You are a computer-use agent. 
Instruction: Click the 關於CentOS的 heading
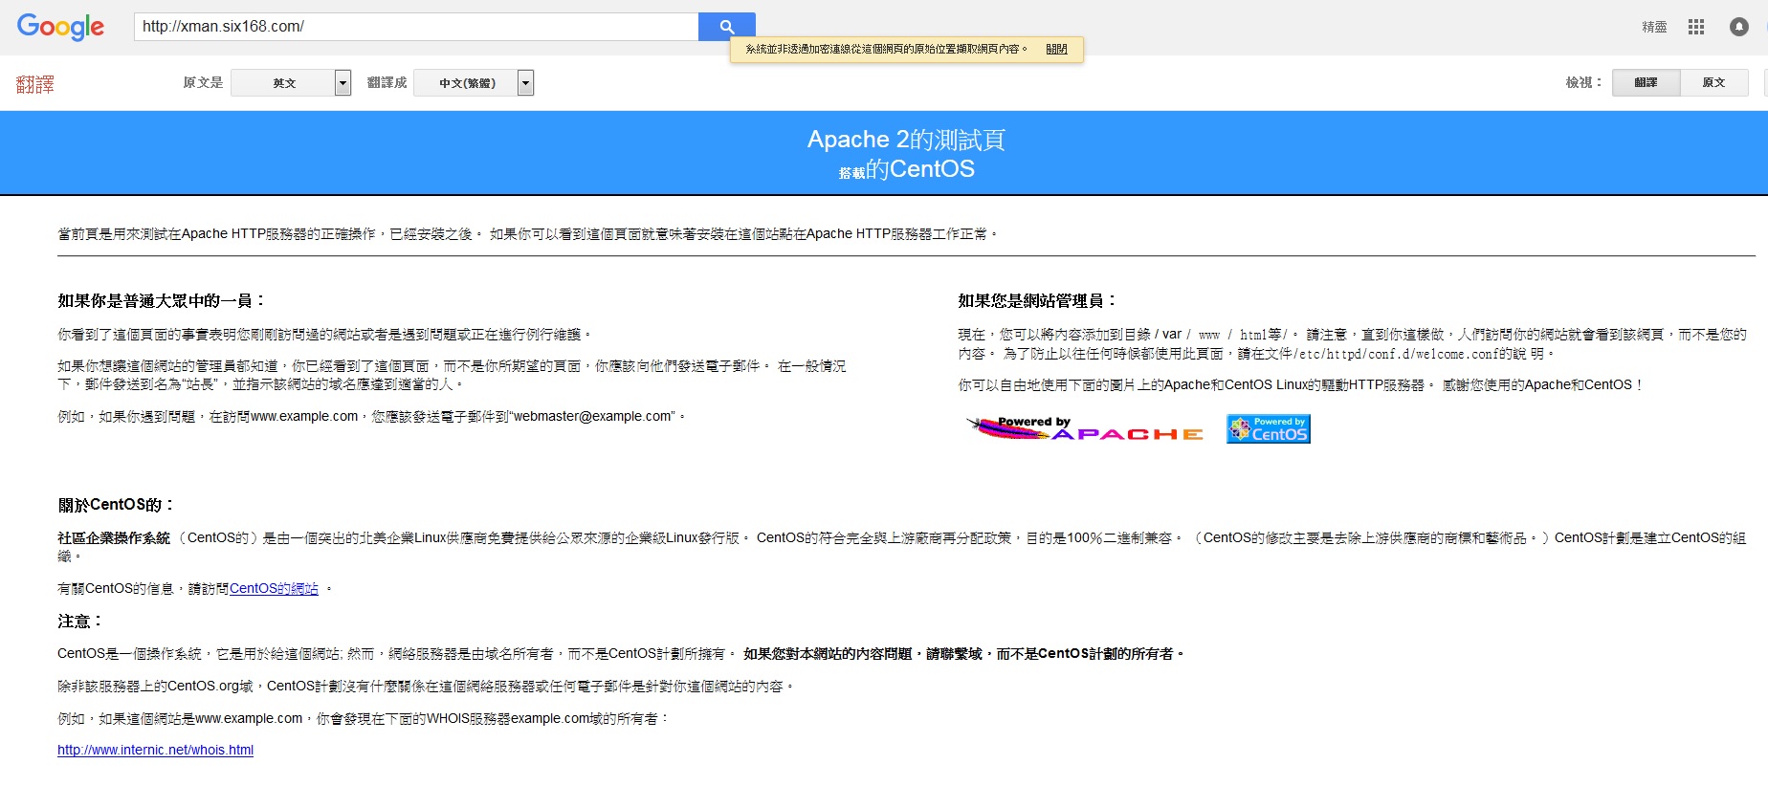point(116,505)
